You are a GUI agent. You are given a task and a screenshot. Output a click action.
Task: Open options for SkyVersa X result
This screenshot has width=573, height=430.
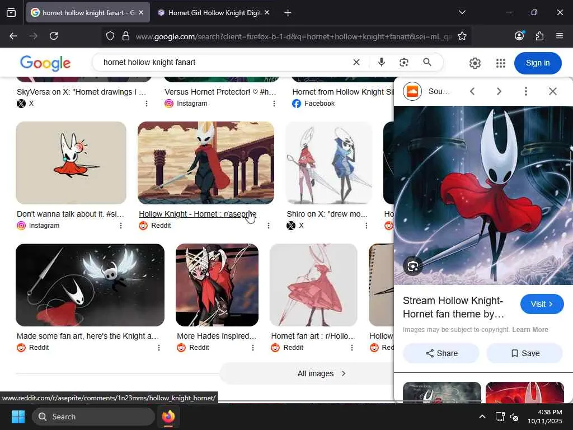tap(147, 104)
